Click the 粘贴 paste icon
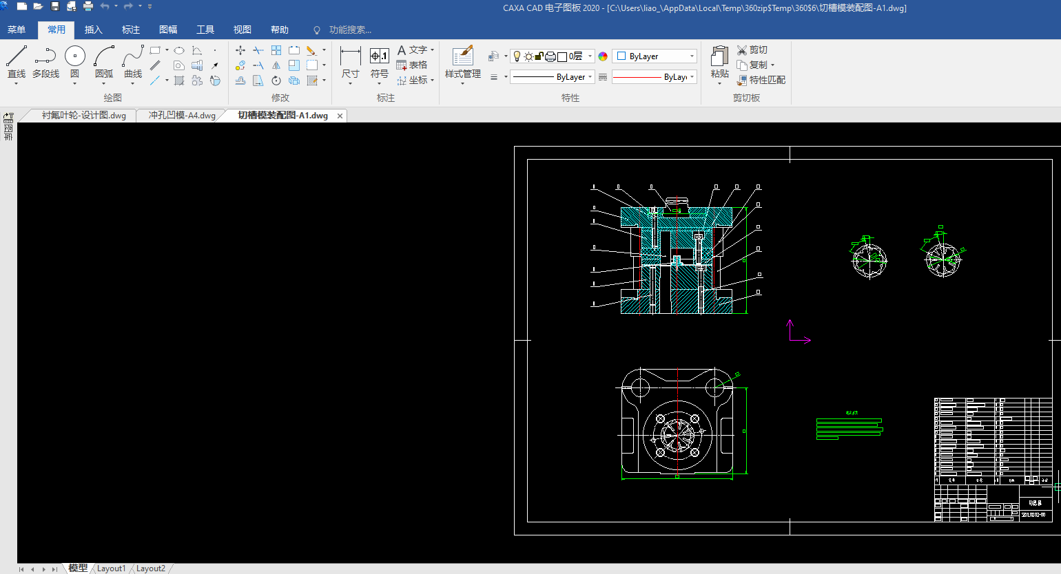This screenshot has width=1061, height=574. [719, 57]
